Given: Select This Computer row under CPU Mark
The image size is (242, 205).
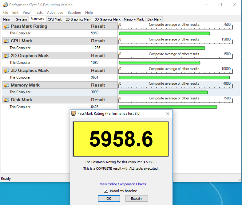Looking at the screenshot, I should point(60,48).
